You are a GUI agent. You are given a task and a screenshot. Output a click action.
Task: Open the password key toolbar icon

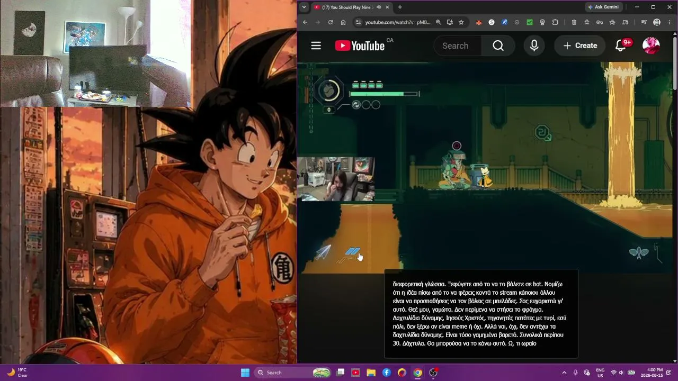(600, 22)
